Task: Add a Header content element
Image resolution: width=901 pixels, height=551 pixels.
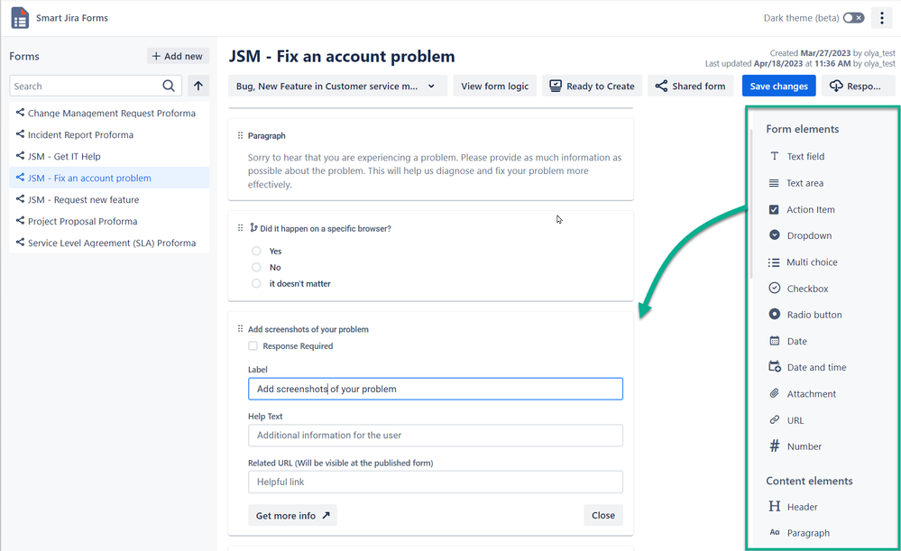Action: 800,506
